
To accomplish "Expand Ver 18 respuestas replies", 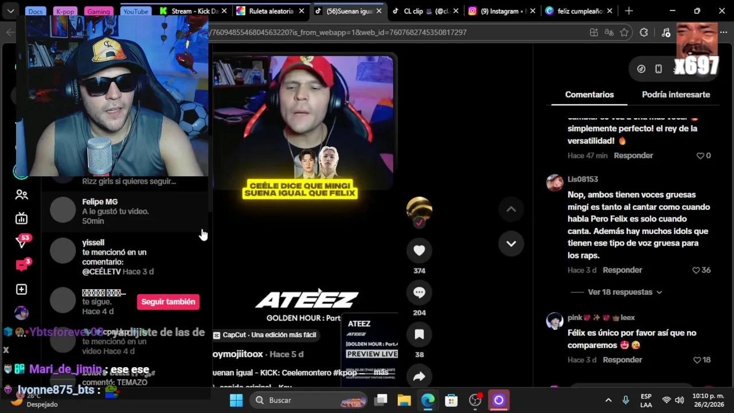I will (625, 292).
